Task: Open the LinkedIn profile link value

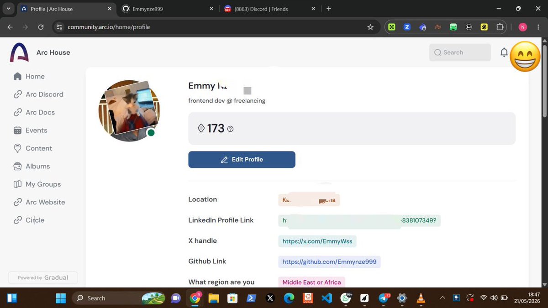Action: point(359,220)
